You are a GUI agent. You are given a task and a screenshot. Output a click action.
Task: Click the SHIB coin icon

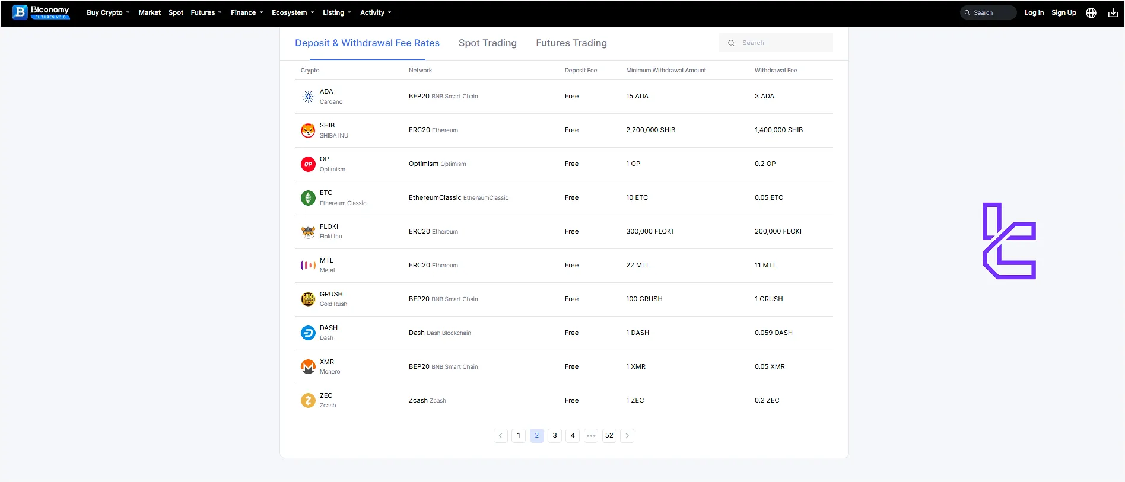tap(308, 130)
